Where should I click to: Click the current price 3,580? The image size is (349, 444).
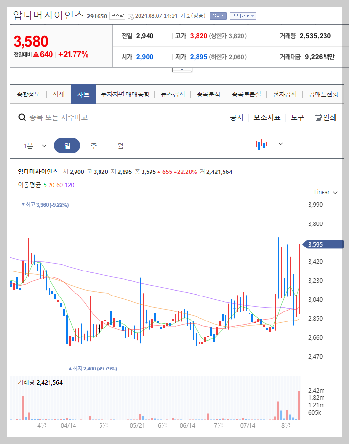(x=31, y=41)
